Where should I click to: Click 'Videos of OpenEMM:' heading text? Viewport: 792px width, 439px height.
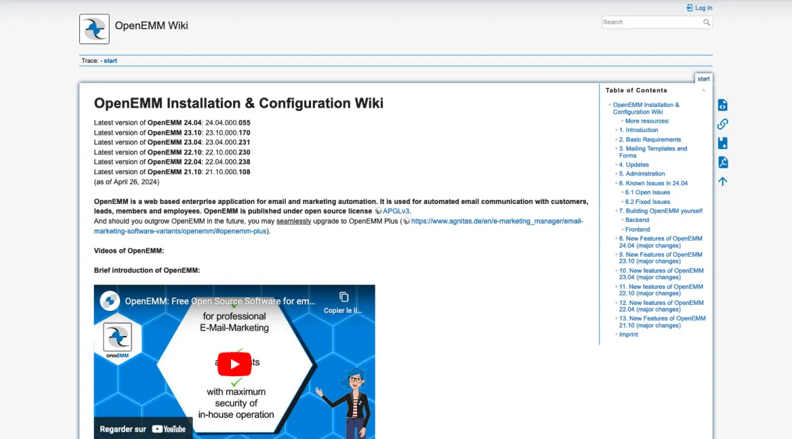click(129, 251)
